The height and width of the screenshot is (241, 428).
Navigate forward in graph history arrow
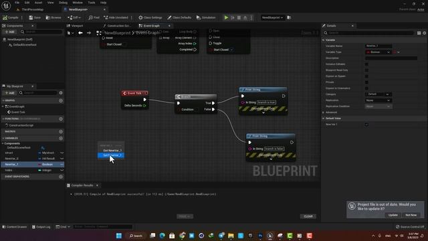tap(89, 33)
